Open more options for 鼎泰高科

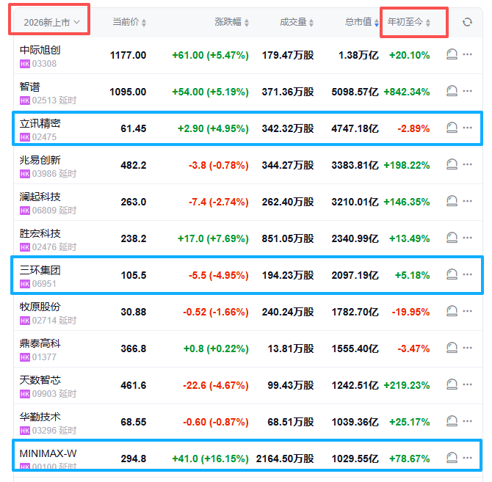468,348
